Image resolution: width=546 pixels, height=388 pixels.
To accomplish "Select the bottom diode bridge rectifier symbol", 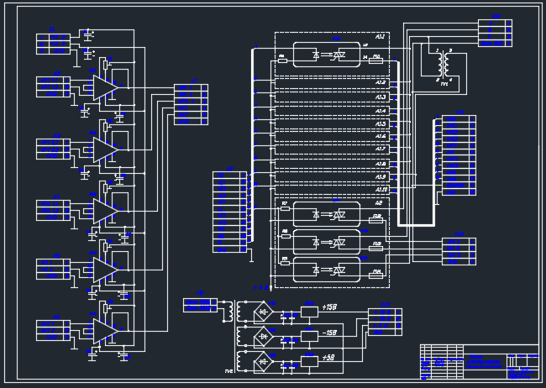I will point(264,361).
